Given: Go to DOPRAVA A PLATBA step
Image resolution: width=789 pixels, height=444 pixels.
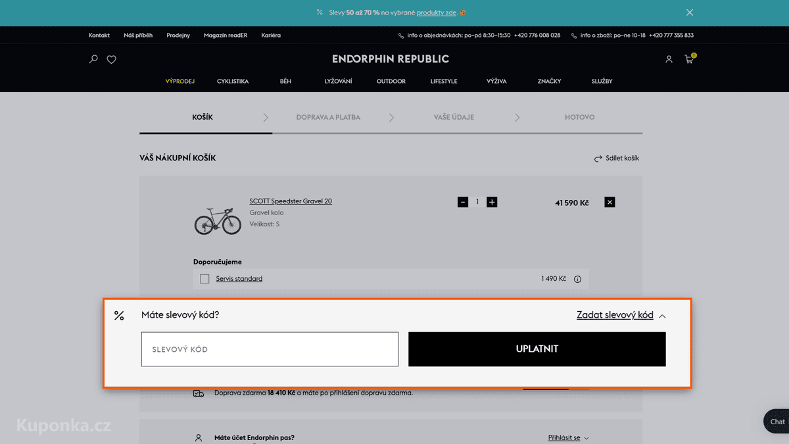Looking at the screenshot, I should 328,117.
